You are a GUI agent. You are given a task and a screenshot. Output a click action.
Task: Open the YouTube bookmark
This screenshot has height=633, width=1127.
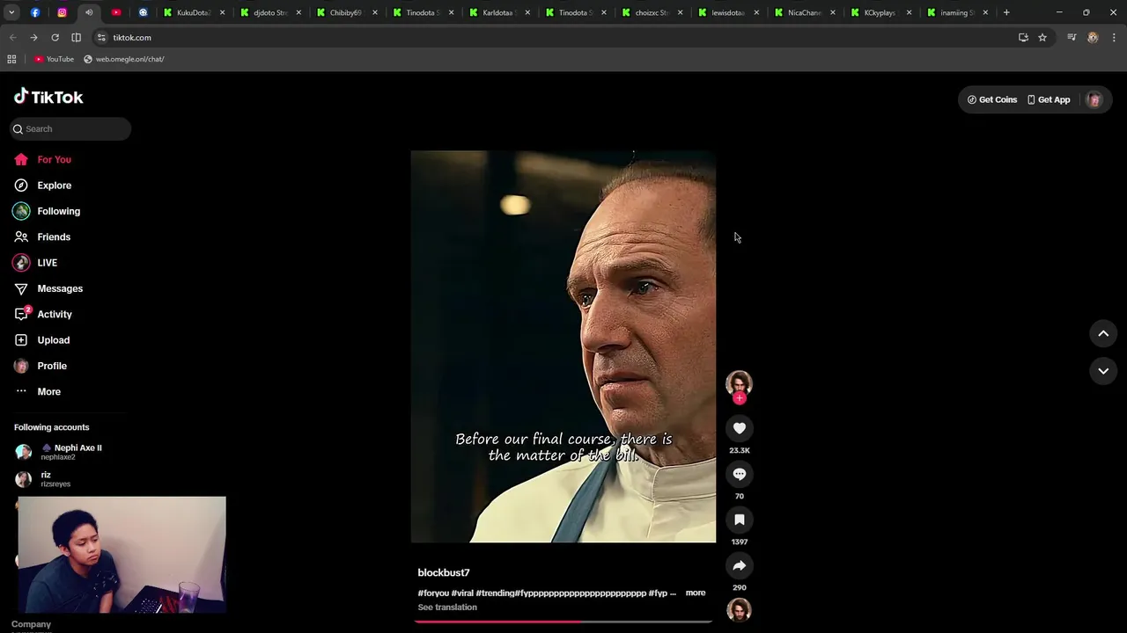[x=54, y=59]
